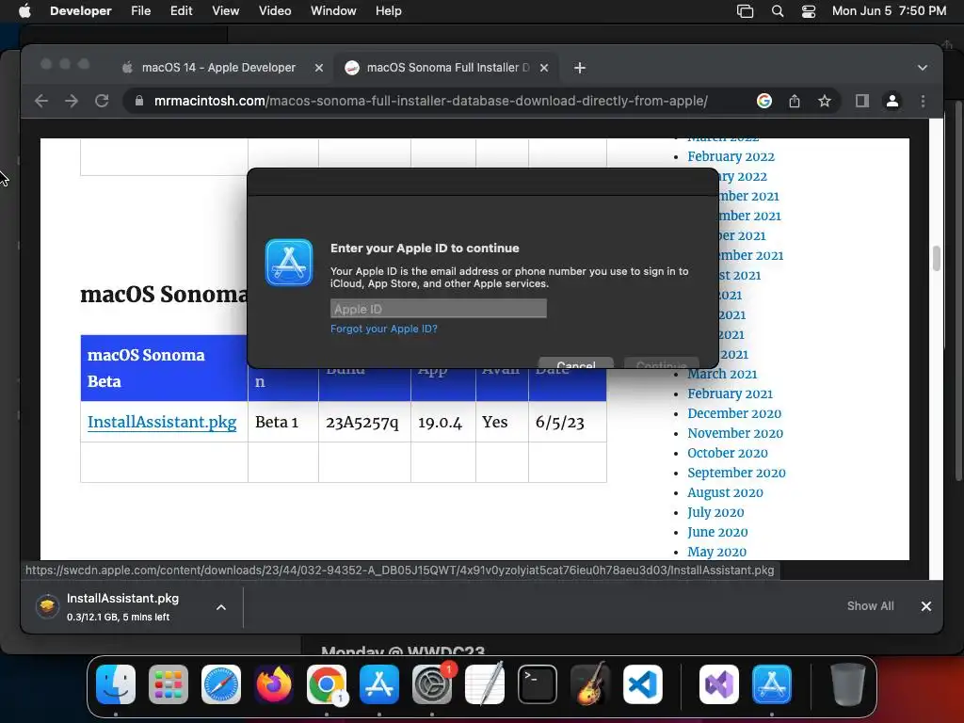Open February 2022 archive link
The width and height of the screenshot is (964, 723).
point(731,157)
